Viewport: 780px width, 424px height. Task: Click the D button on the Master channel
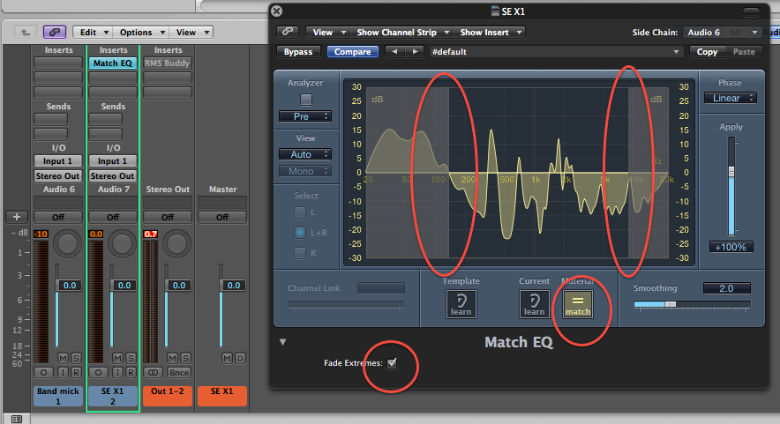[x=240, y=358]
